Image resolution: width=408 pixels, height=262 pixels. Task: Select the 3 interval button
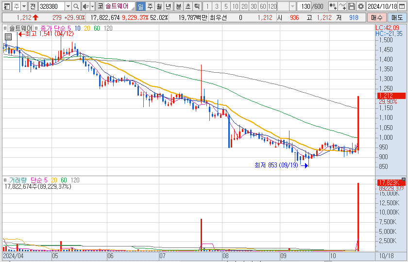click(217, 6)
